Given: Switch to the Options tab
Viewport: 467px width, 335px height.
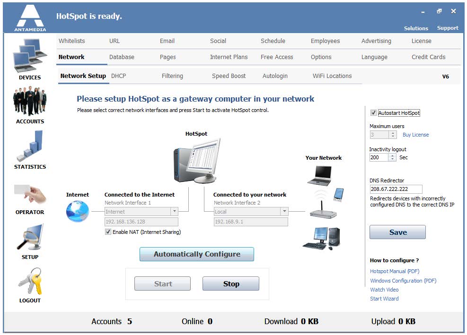Looking at the screenshot, I should [321, 57].
